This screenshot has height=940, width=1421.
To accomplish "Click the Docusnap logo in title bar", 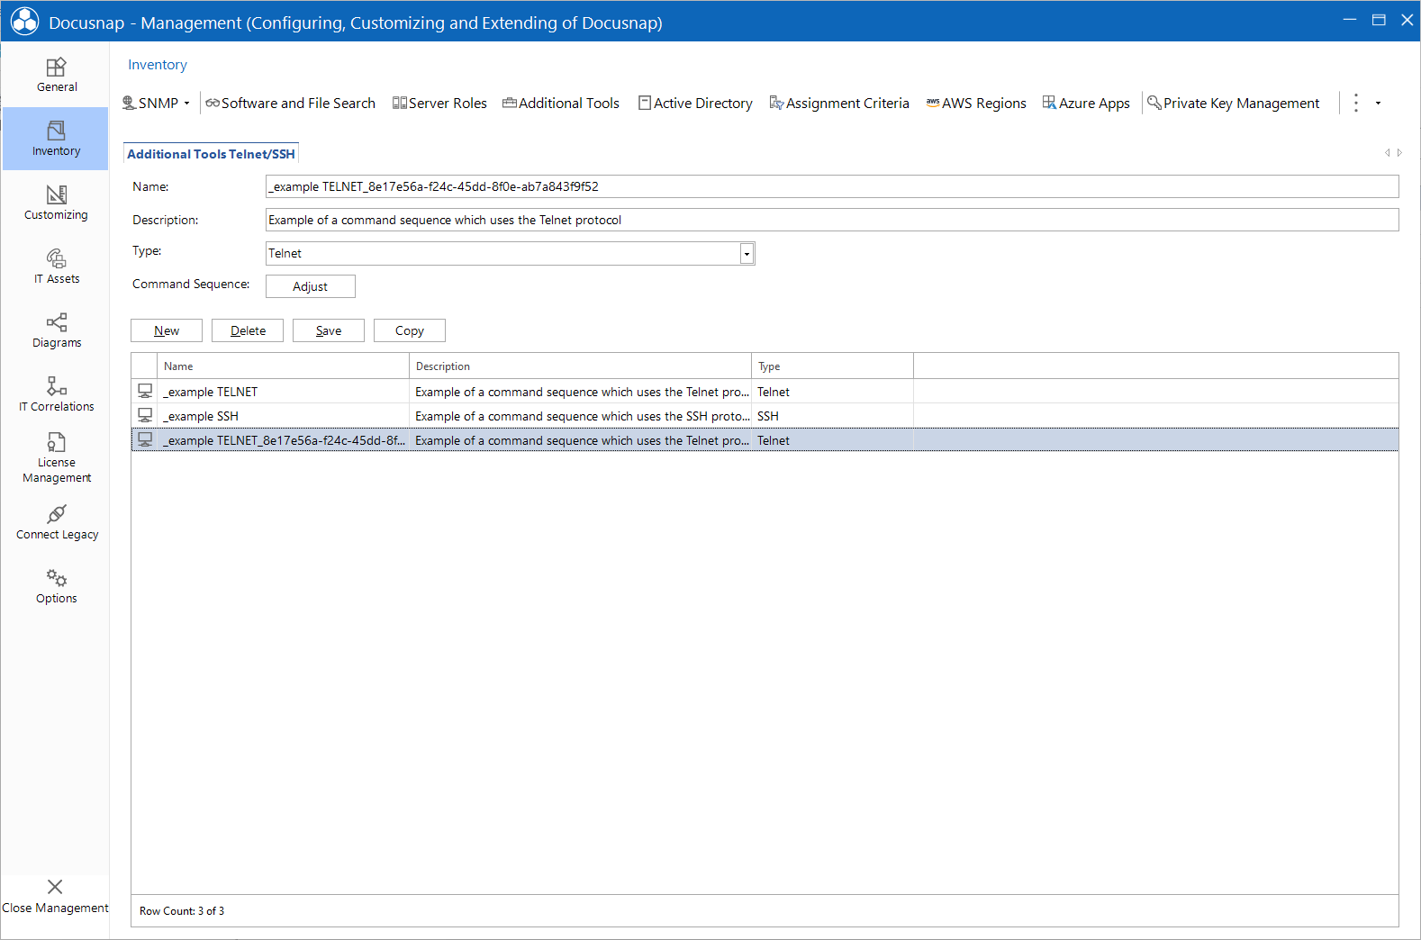I will (24, 22).
